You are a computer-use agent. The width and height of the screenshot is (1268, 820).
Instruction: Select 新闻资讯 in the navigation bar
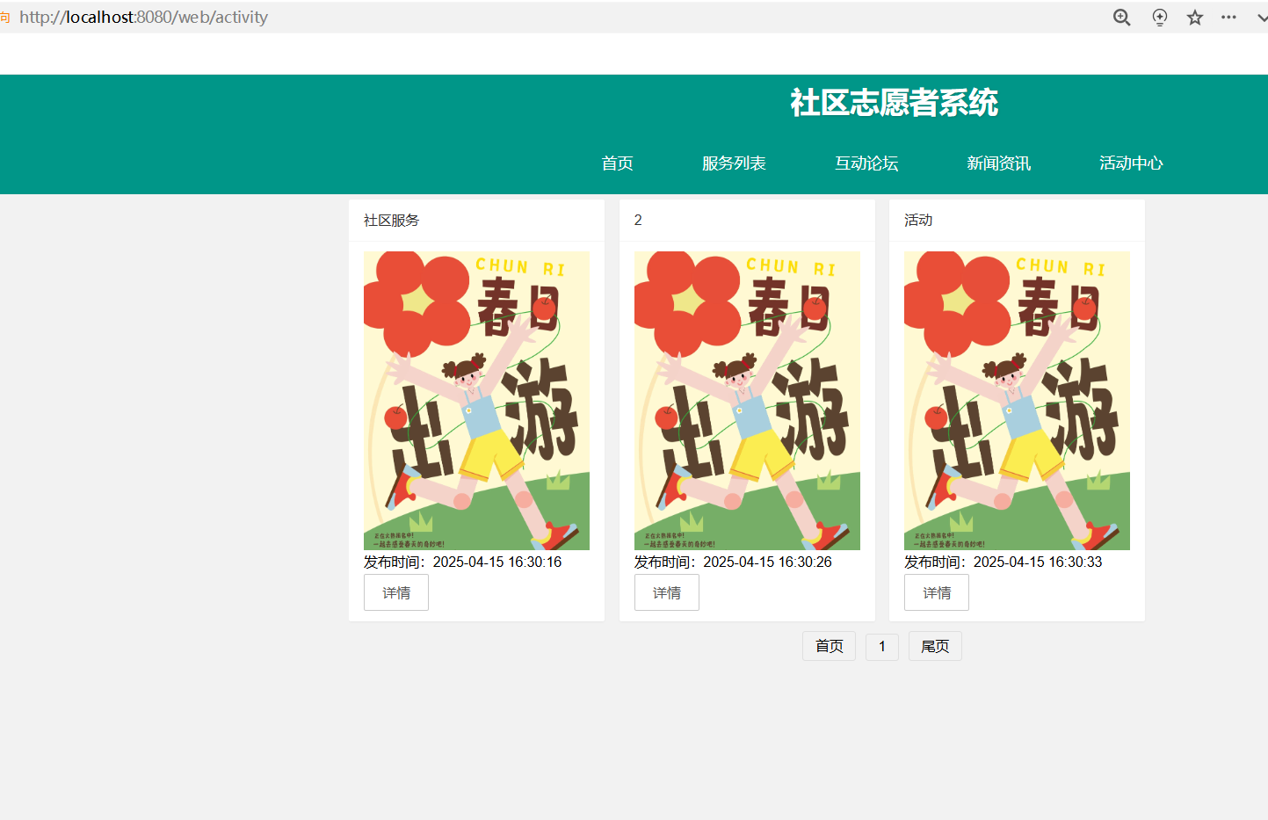point(998,163)
